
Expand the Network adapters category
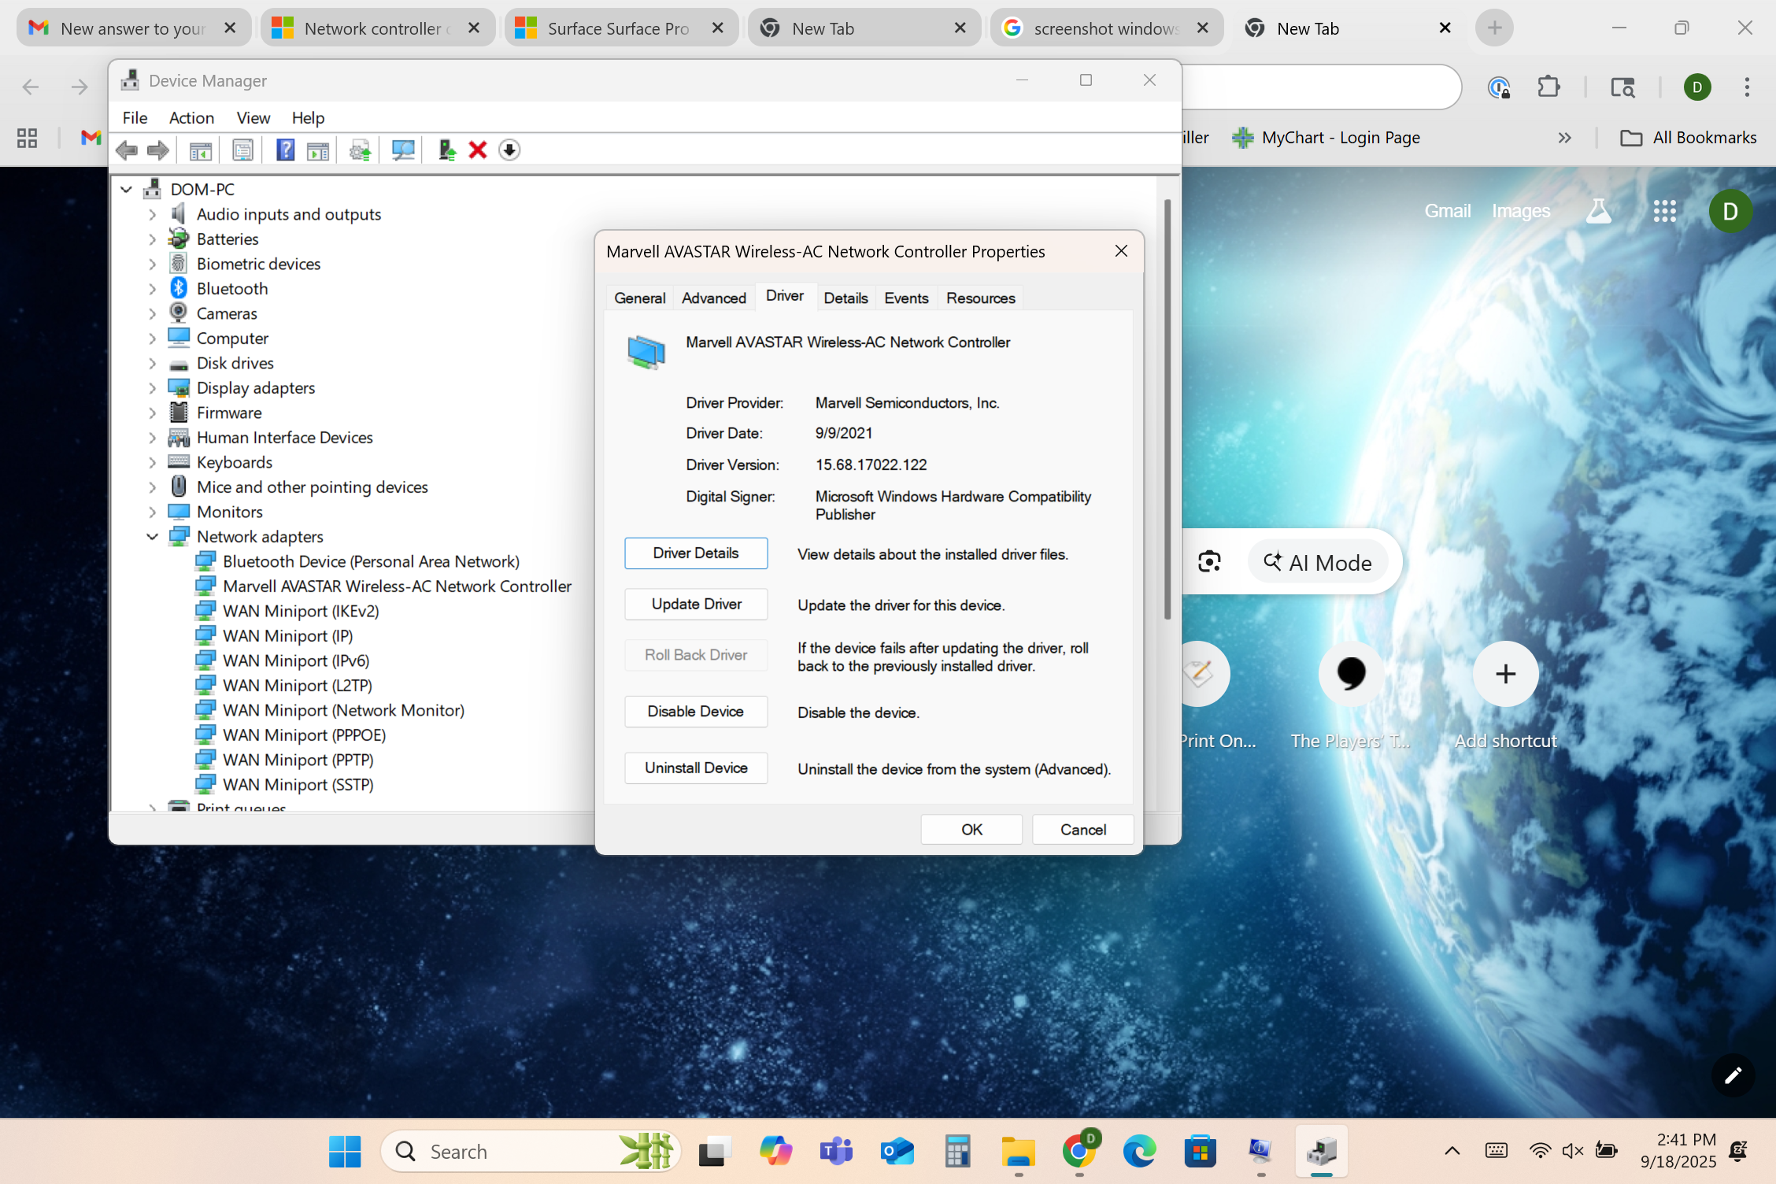point(152,536)
